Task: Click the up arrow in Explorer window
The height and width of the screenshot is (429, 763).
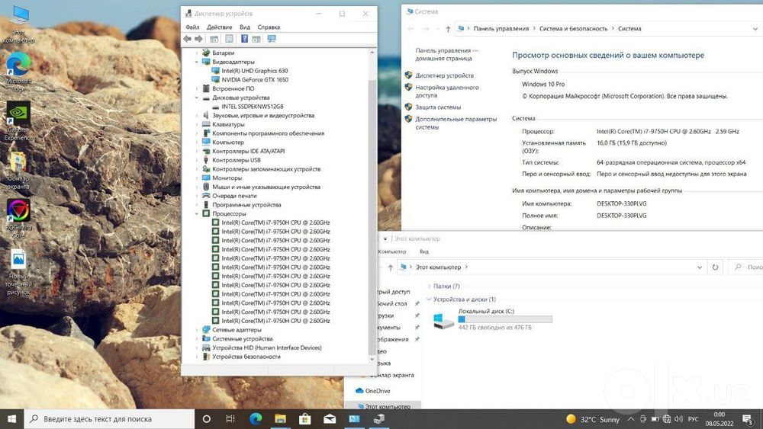Action: [x=390, y=267]
